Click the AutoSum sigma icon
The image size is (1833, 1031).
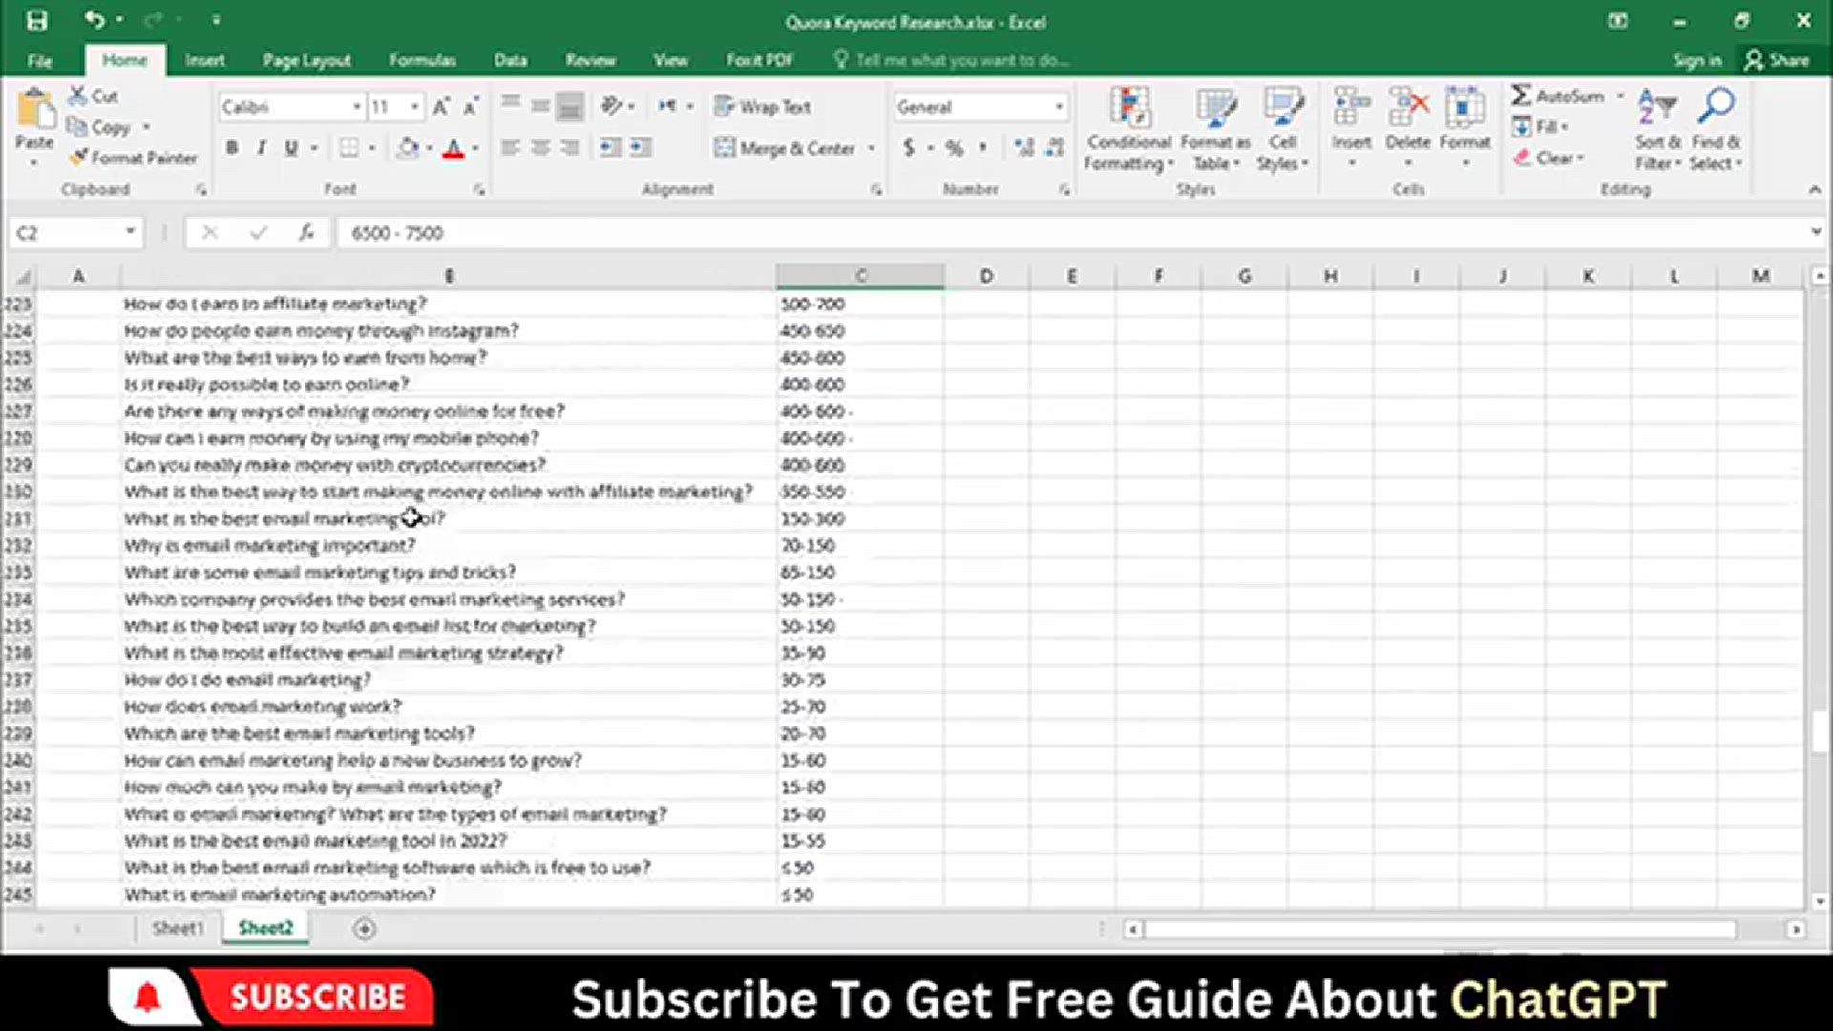[x=1522, y=95]
